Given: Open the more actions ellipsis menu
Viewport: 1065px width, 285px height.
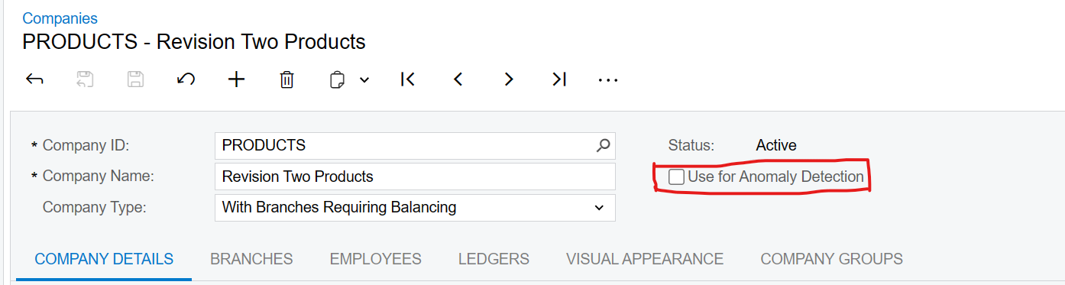Looking at the screenshot, I should (x=608, y=79).
